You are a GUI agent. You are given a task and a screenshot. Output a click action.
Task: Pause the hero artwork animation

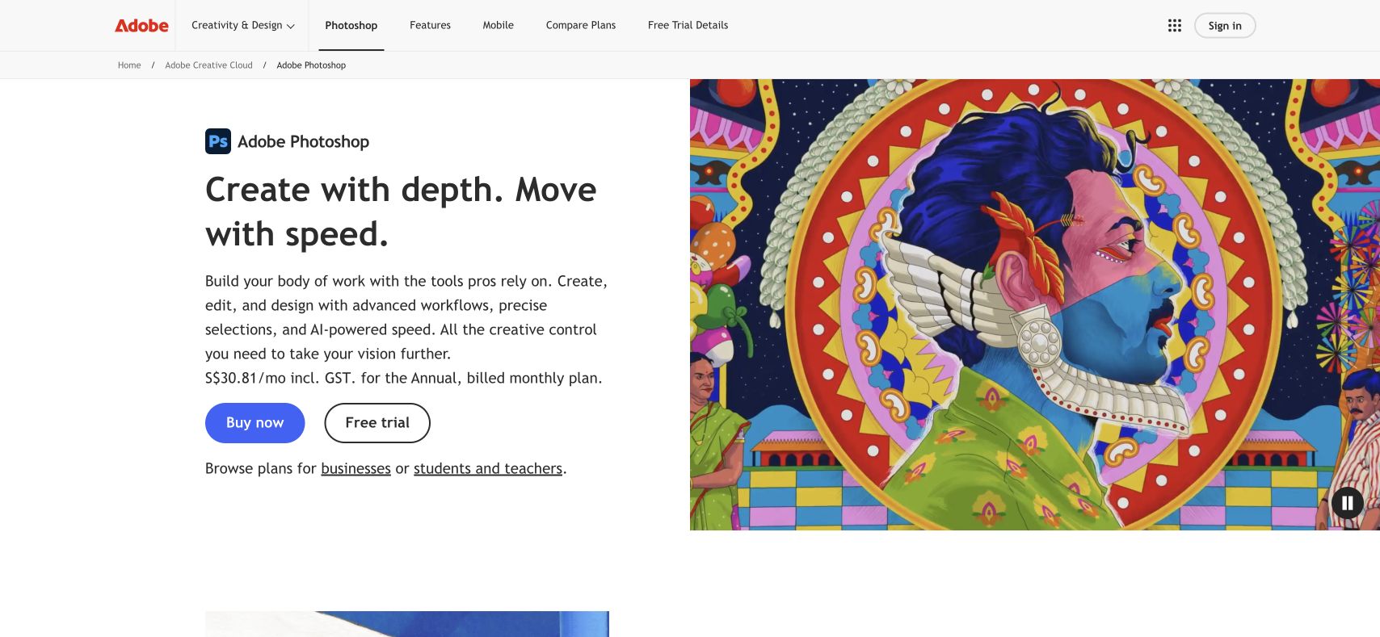[x=1347, y=504]
